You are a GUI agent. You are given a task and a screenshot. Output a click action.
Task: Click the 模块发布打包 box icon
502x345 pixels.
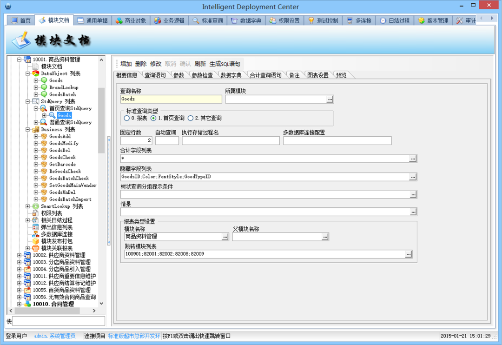tap(35, 241)
